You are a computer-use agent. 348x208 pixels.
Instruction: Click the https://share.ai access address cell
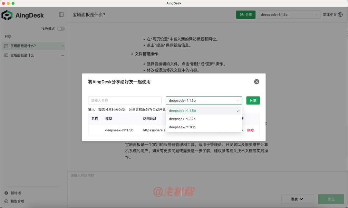(154, 130)
